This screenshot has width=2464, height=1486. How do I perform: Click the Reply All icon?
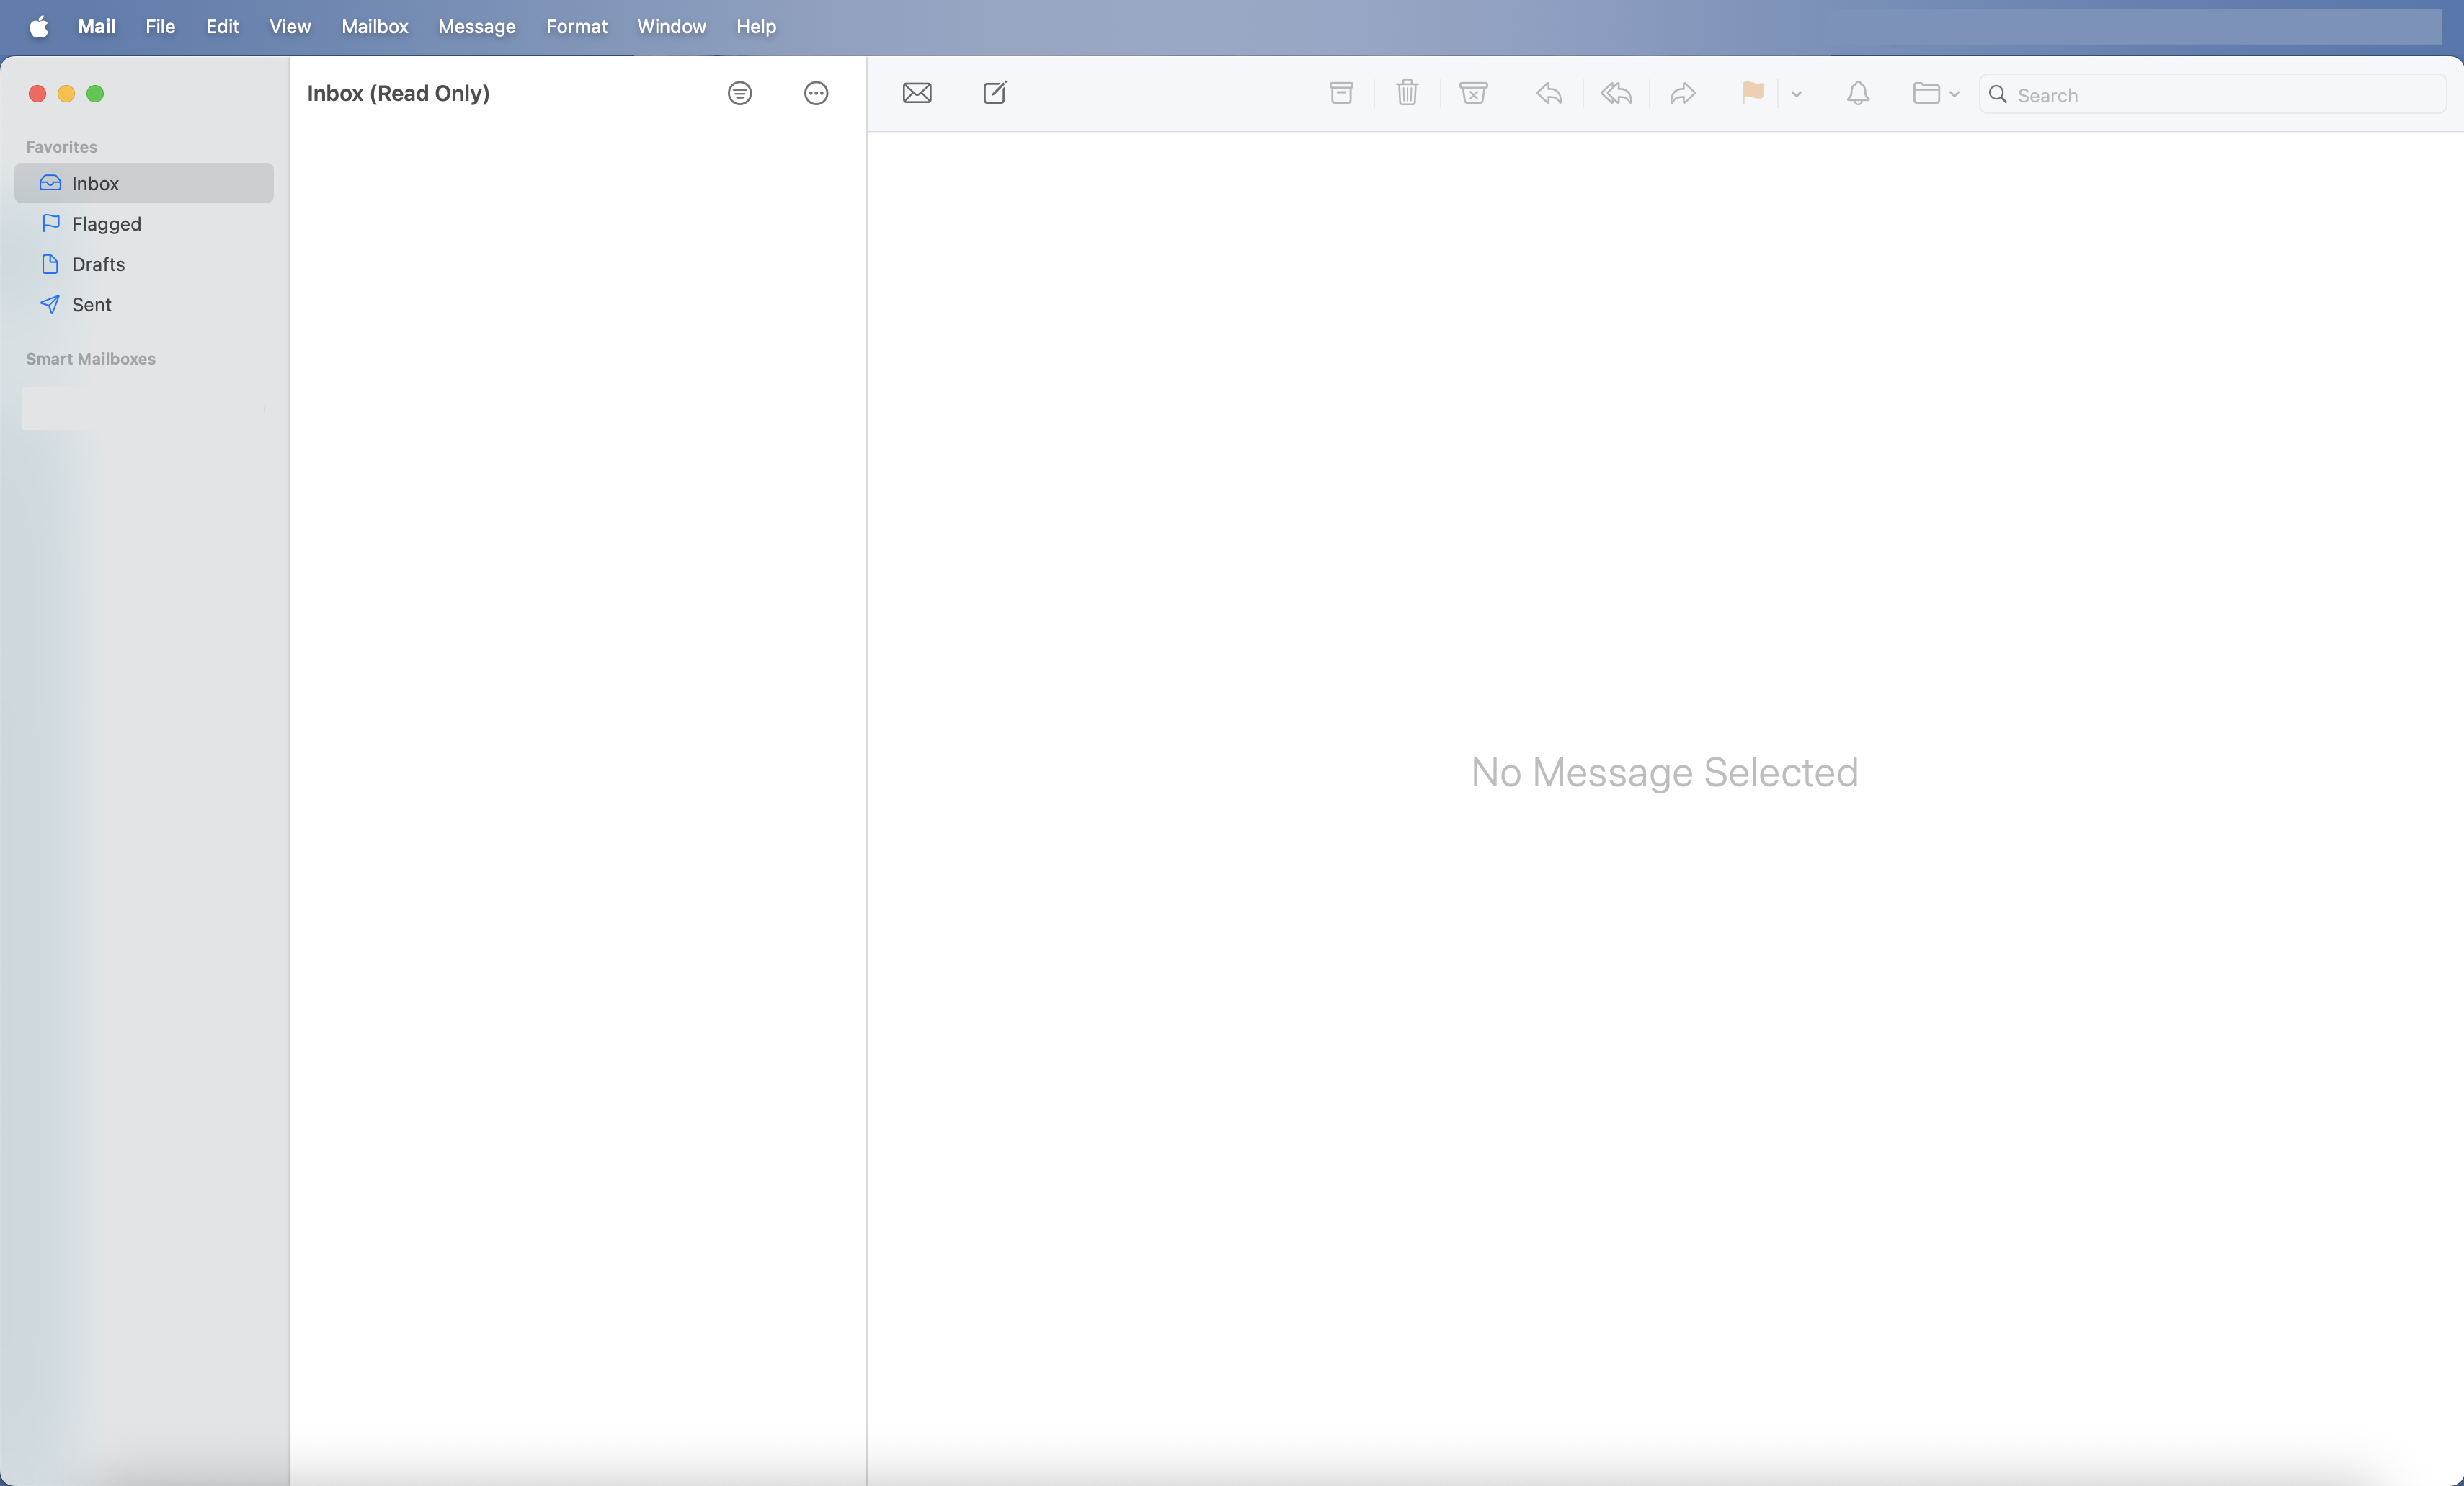[1616, 93]
